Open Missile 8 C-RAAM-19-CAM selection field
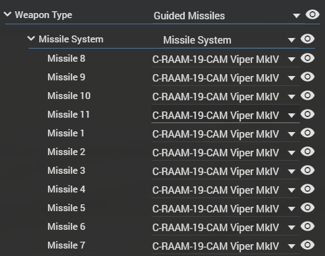 [225, 59]
